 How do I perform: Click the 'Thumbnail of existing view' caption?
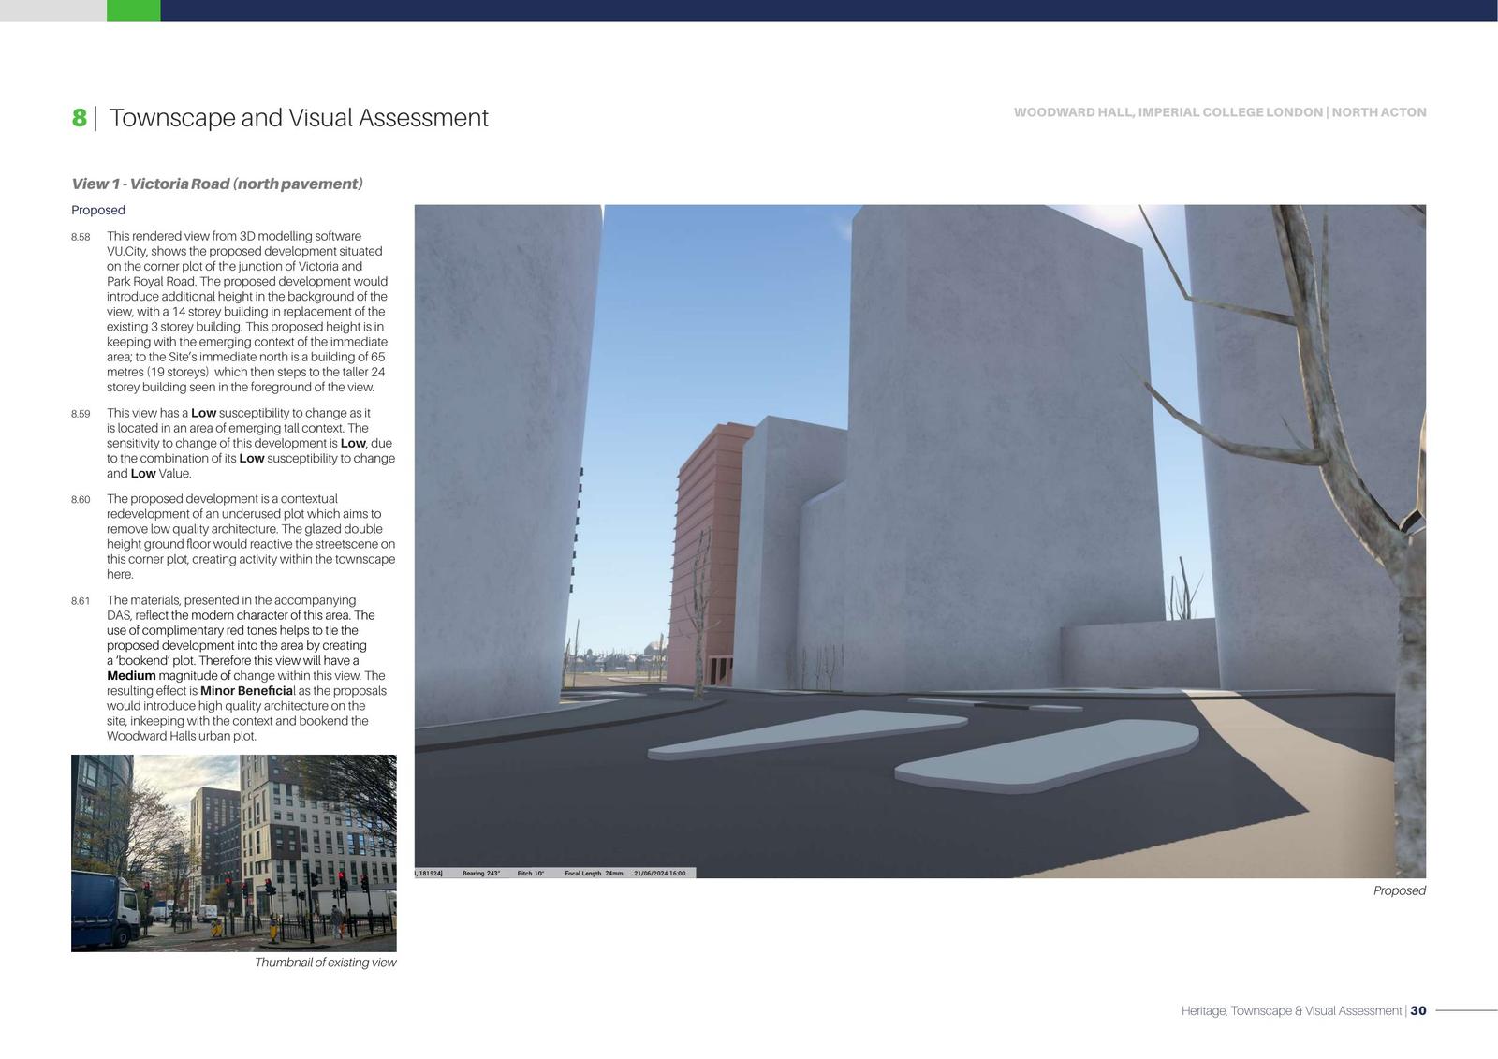point(325,963)
